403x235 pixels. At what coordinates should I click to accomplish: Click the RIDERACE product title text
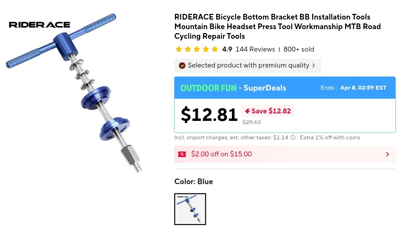277,27
